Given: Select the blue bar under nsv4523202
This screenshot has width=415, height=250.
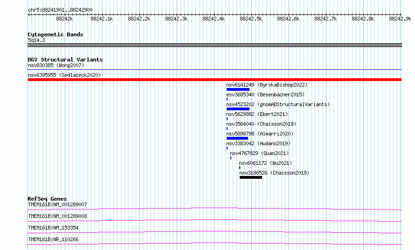Looking at the screenshot, I should (x=238, y=109).
